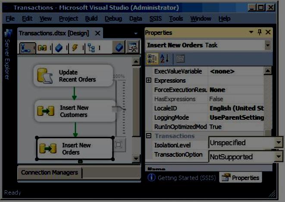This screenshot has height=202, width=285.
Task: Select the RunInOptimizedMode property row
Action: pyautogui.click(x=204, y=127)
